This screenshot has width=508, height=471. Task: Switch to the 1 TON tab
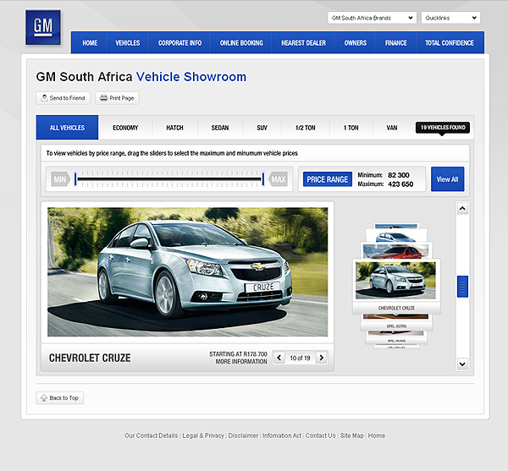[x=351, y=128]
